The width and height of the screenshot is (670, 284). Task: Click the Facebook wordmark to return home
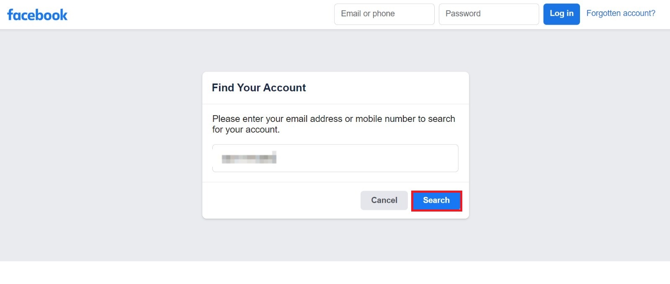pyautogui.click(x=37, y=14)
